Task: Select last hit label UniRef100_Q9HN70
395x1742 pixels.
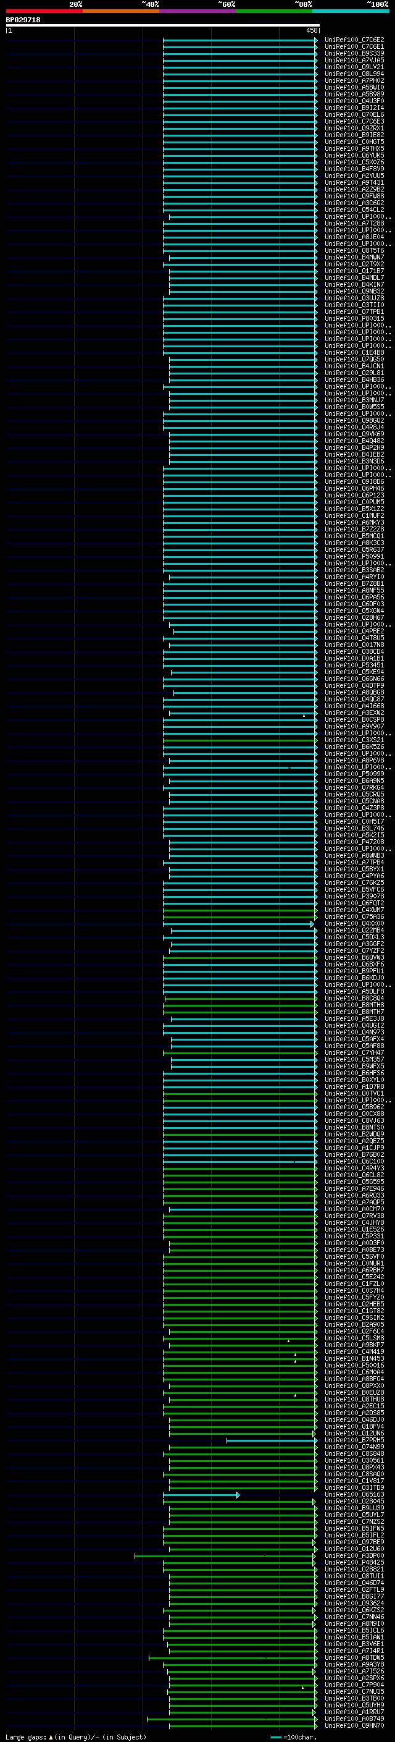Action: (354, 1726)
